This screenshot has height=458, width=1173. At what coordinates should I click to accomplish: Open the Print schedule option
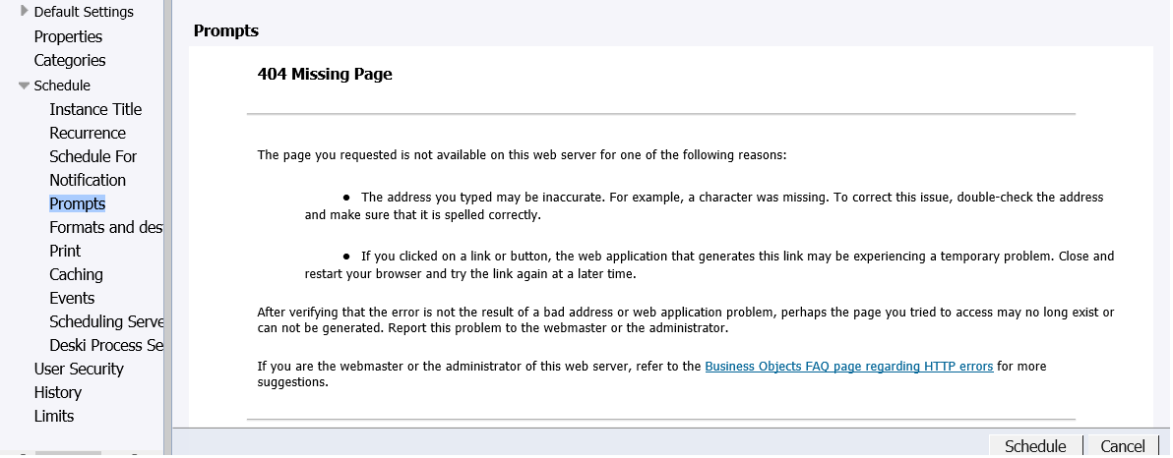[x=65, y=251]
